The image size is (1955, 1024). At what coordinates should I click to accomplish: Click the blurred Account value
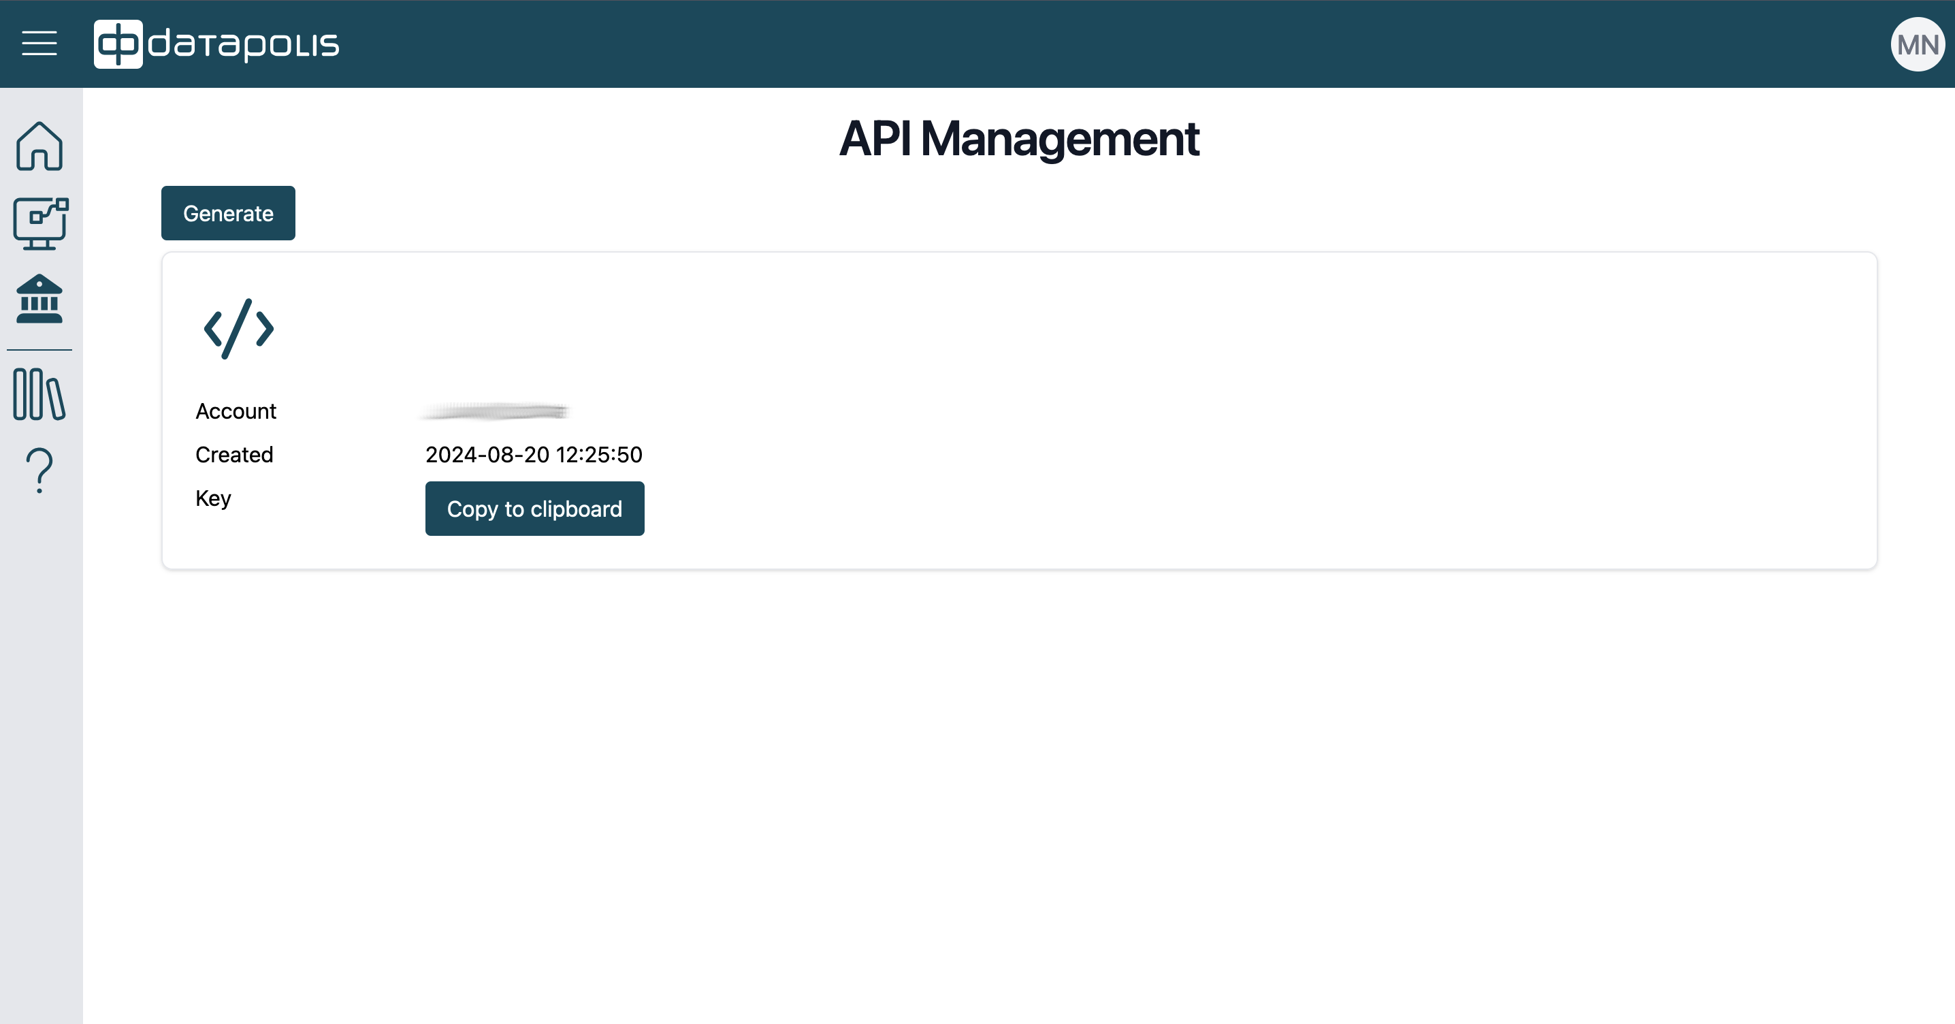(496, 411)
